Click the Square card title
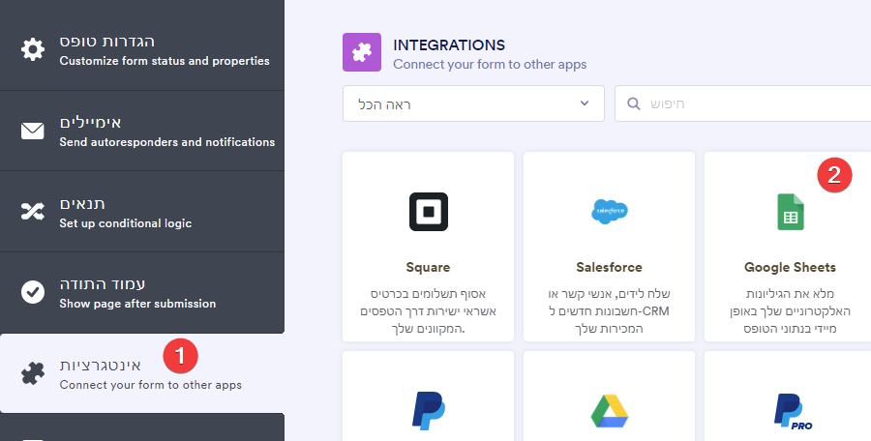This screenshot has height=441, width=871. [x=428, y=267]
